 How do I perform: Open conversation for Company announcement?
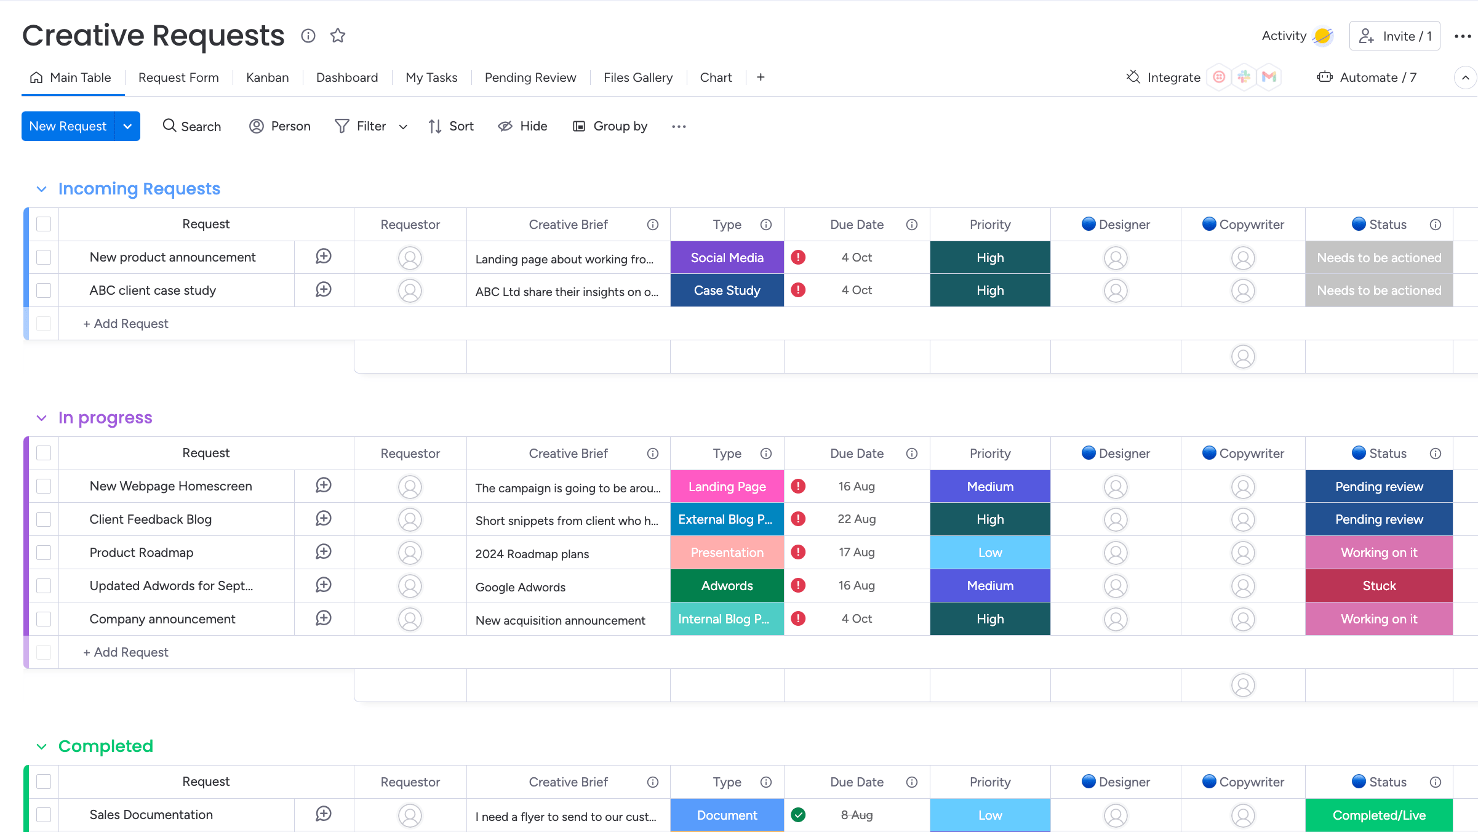click(x=324, y=618)
